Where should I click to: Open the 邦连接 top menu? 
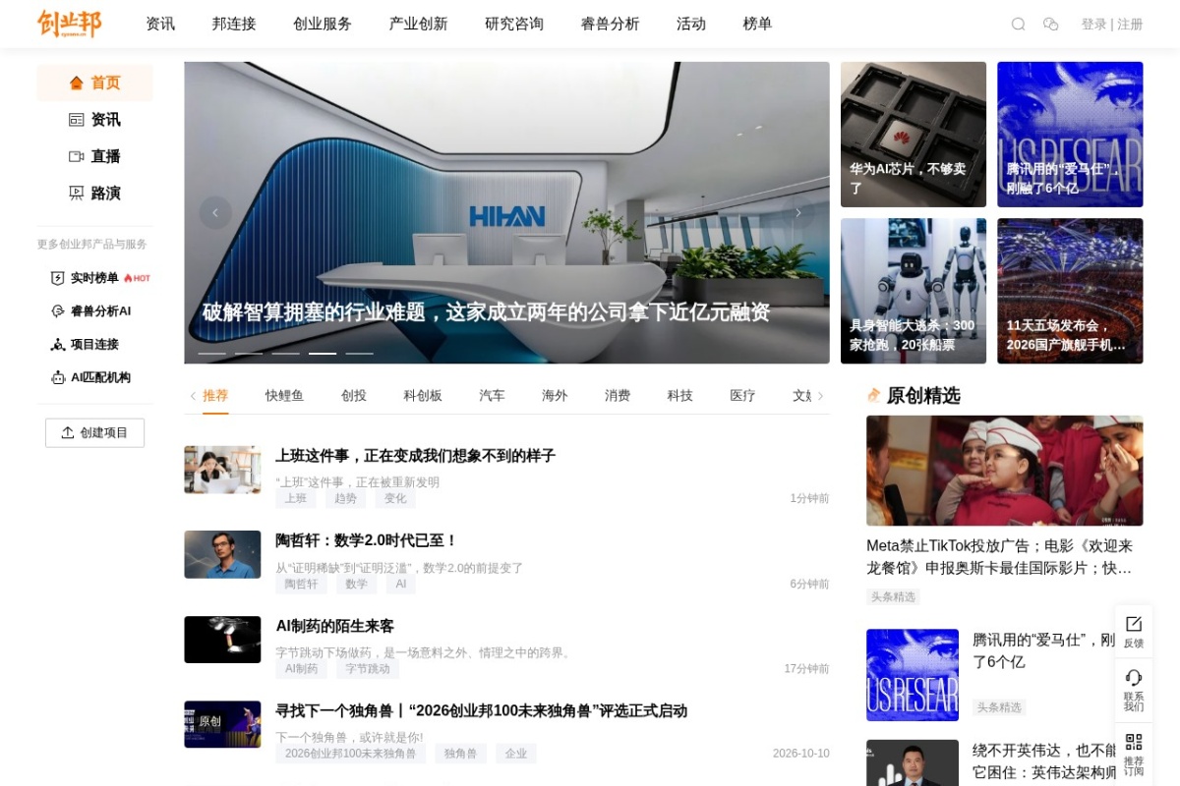pyautogui.click(x=234, y=24)
